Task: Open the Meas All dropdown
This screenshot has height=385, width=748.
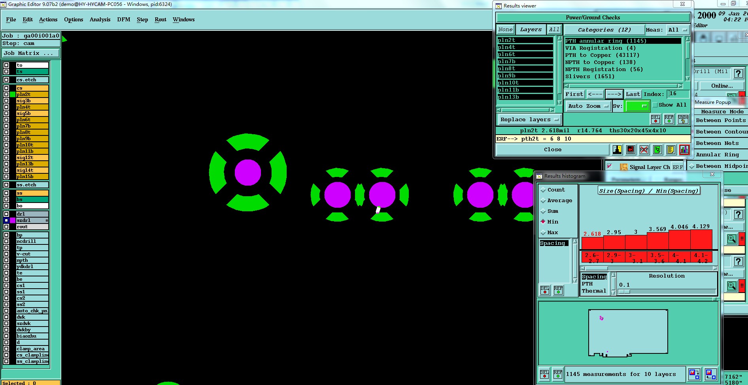Action: click(x=677, y=30)
